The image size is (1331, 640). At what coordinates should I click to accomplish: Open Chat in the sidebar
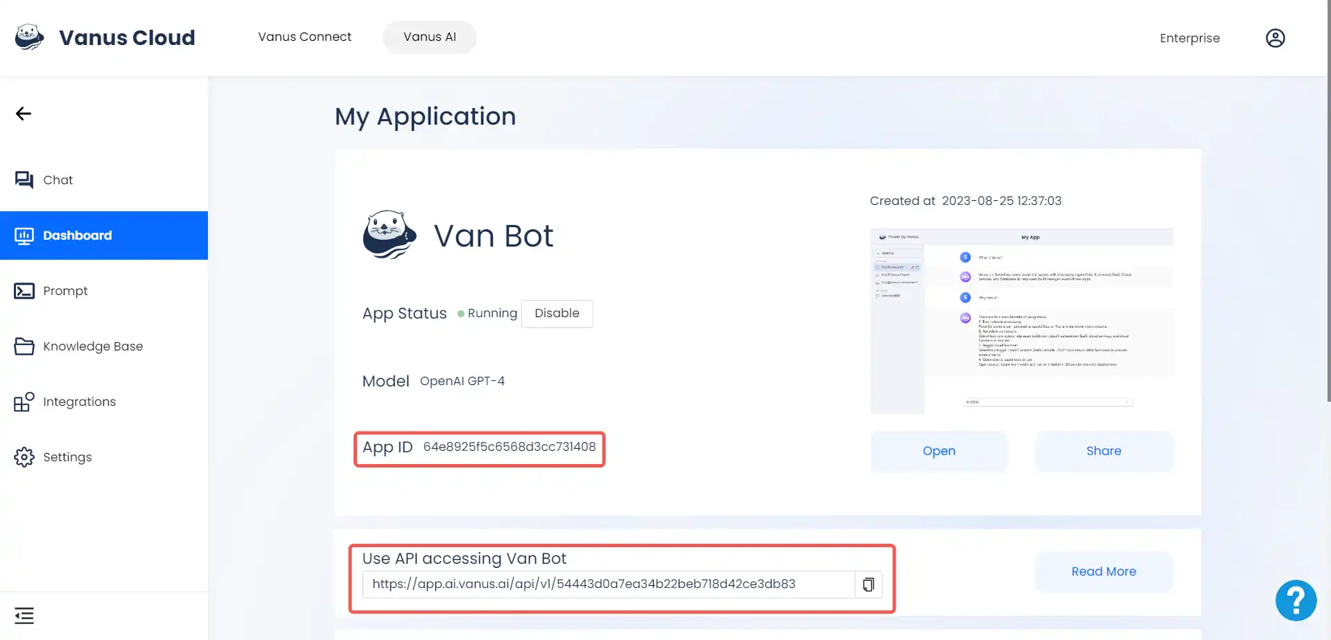click(x=104, y=180)
